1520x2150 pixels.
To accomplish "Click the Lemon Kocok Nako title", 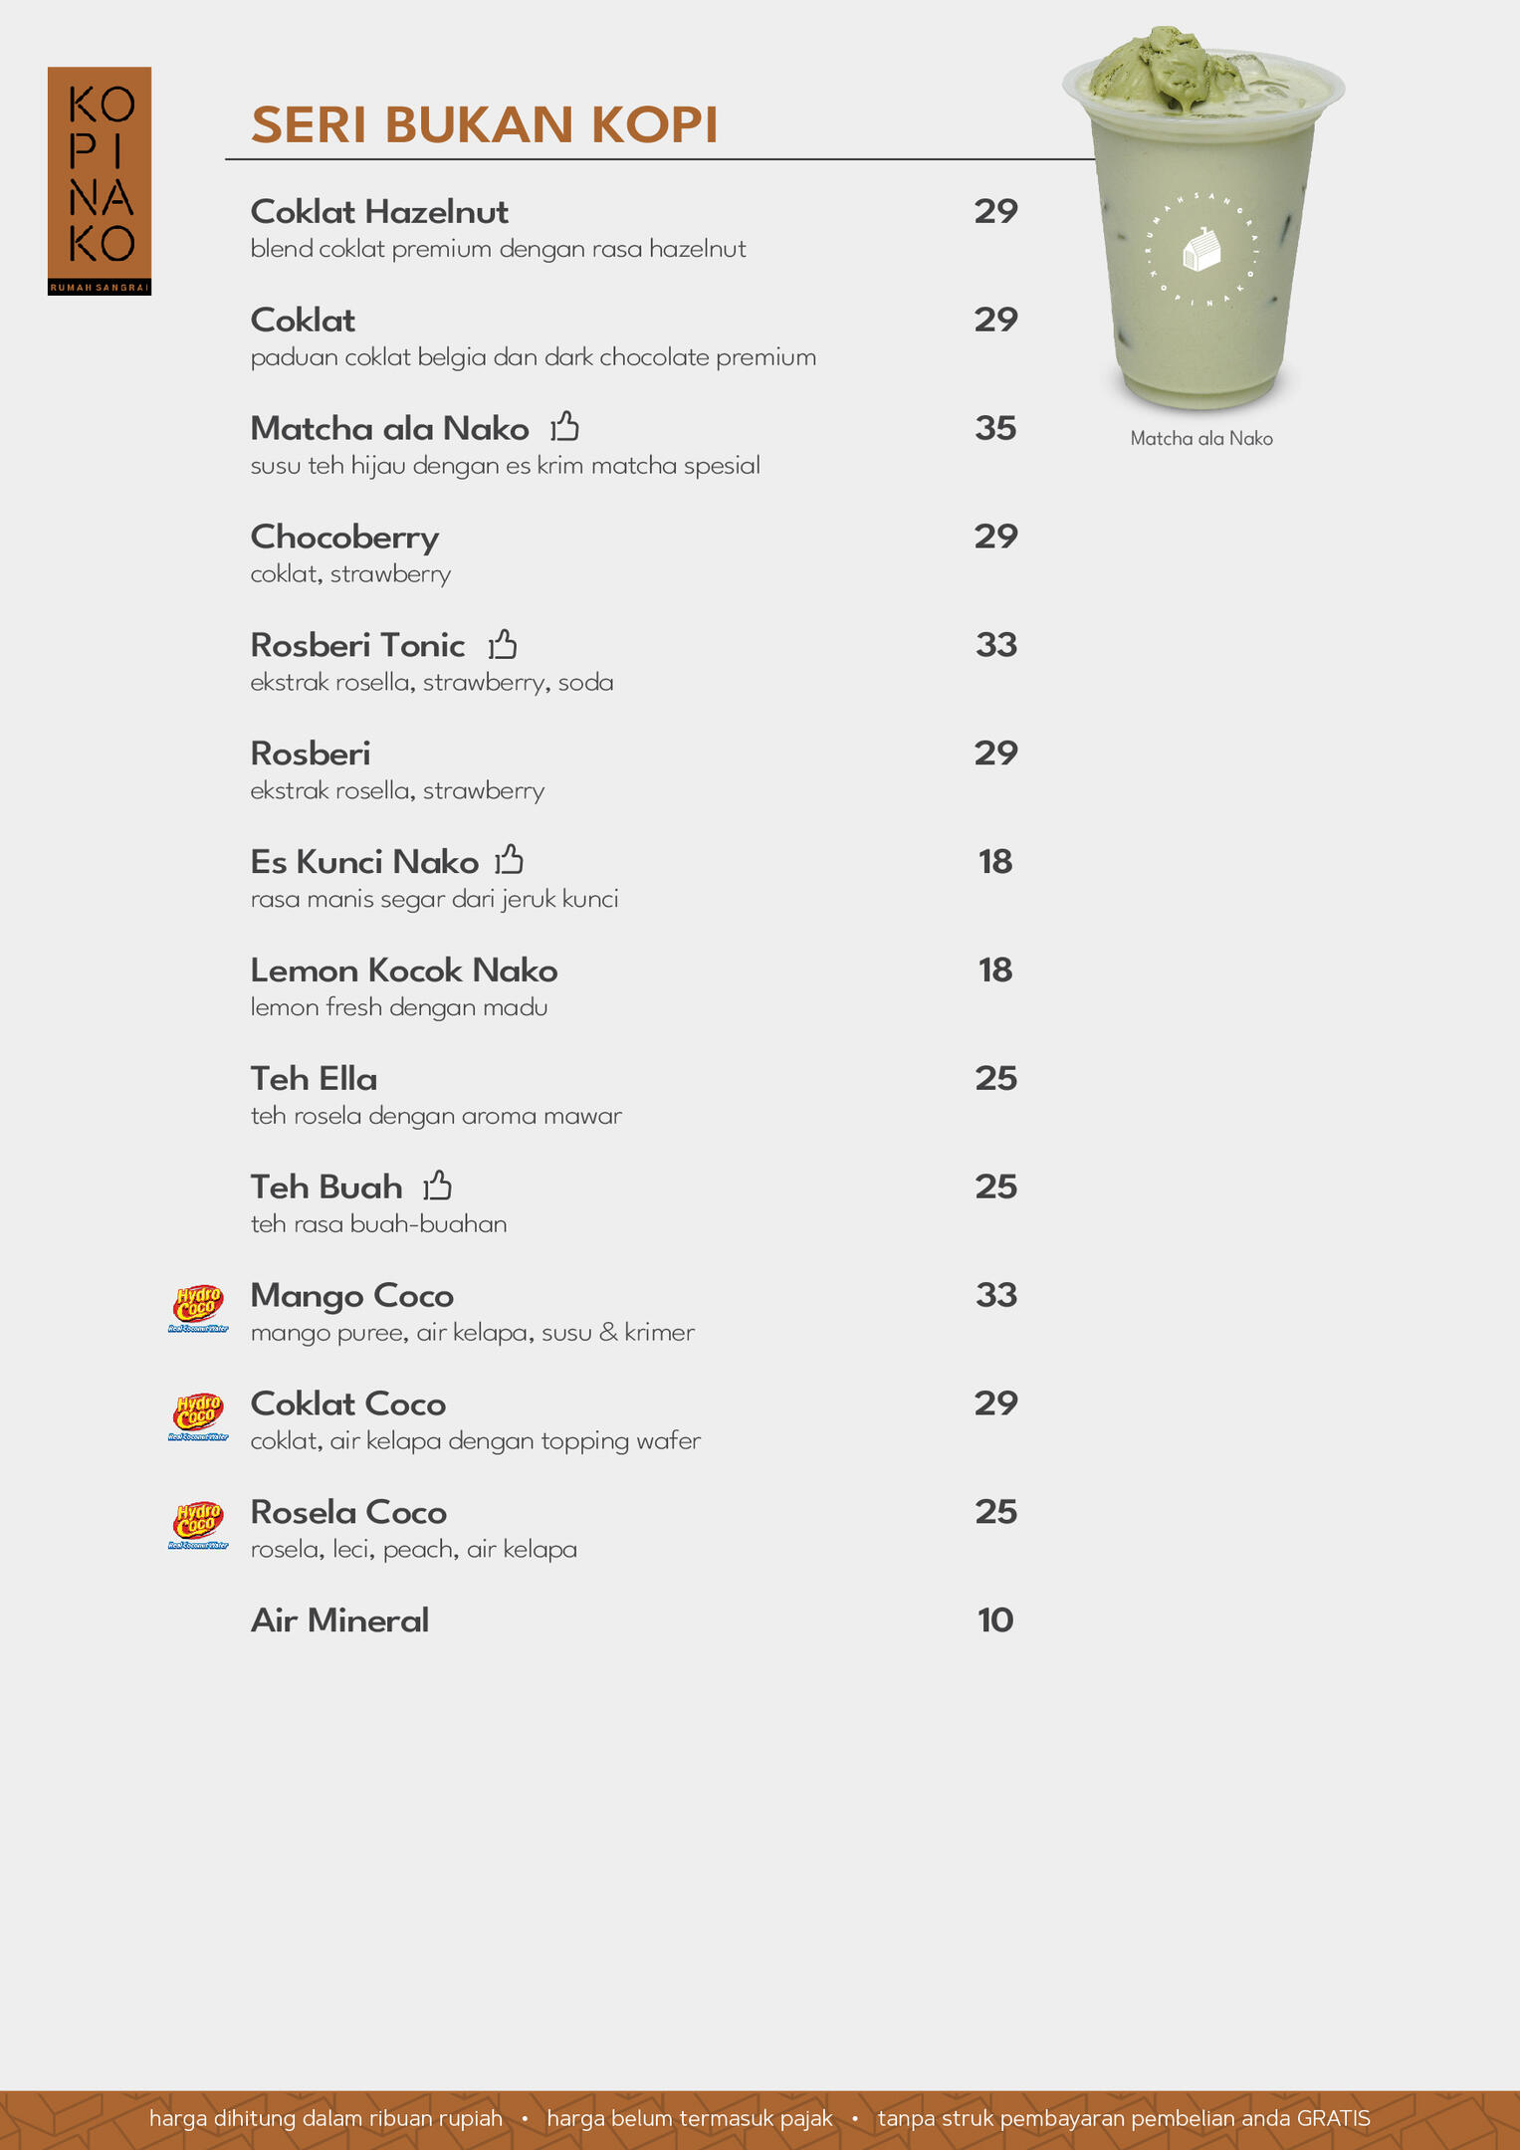I will coord(404,970).
